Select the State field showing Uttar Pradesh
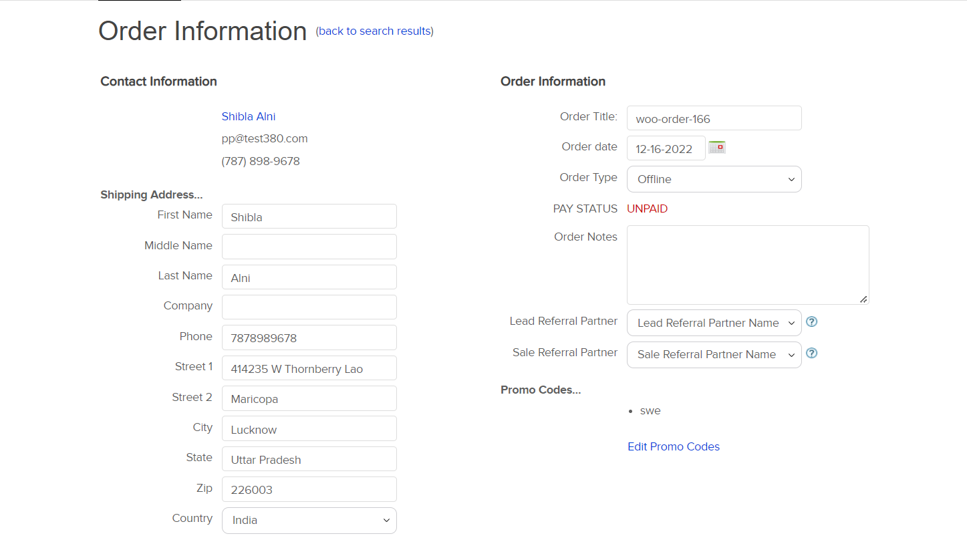 pyautogui.click(x=309, y=458)
